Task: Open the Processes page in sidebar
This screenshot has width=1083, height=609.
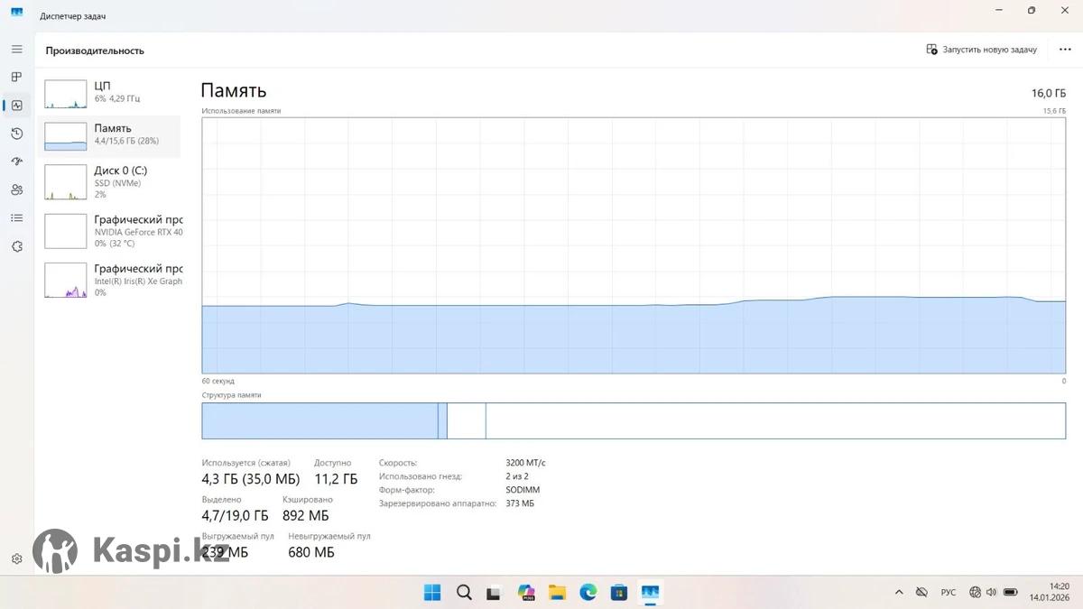Action: (x=16, y=77)
